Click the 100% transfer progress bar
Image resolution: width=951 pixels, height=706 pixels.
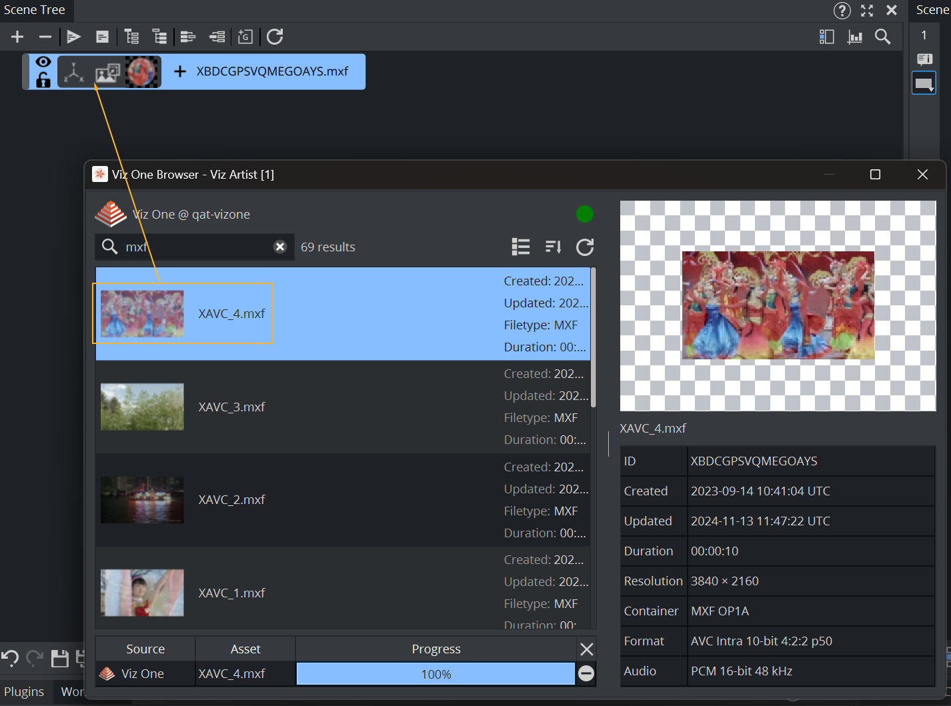(x=435, y=674)
